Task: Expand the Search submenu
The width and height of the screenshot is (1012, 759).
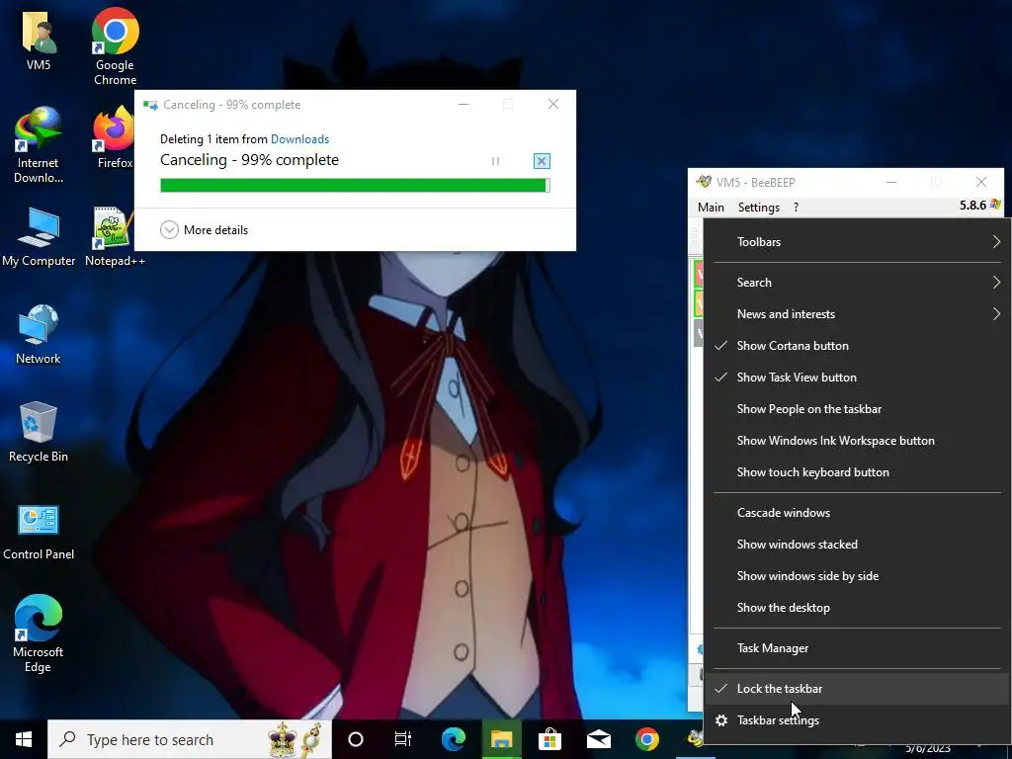Action: [857, 283]
